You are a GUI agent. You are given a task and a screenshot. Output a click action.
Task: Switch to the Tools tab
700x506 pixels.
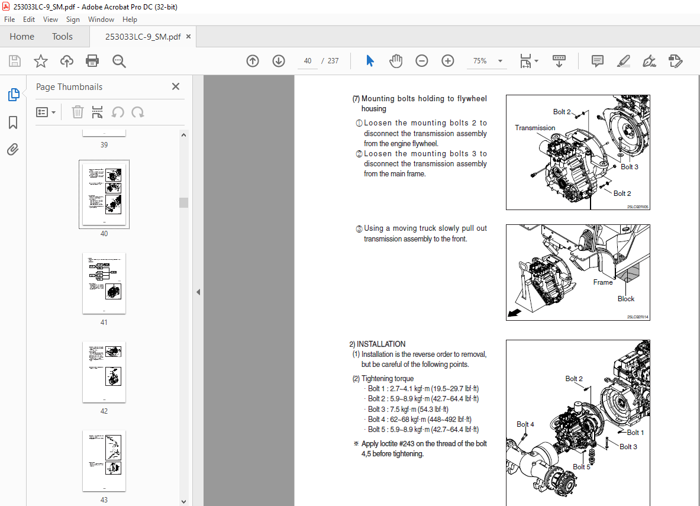62,37
